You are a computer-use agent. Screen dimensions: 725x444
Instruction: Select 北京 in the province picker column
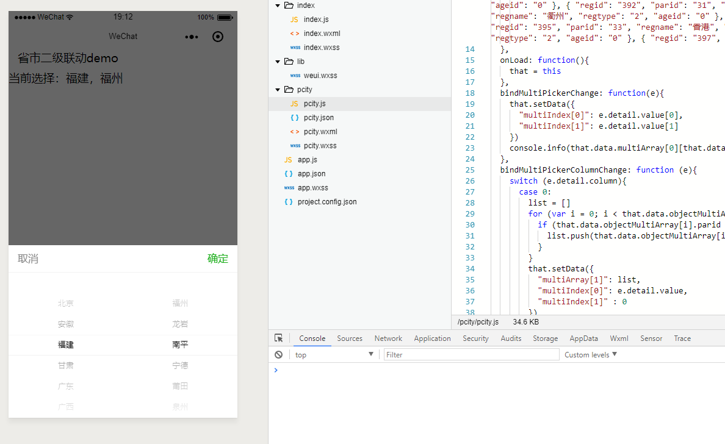point(66,303)
